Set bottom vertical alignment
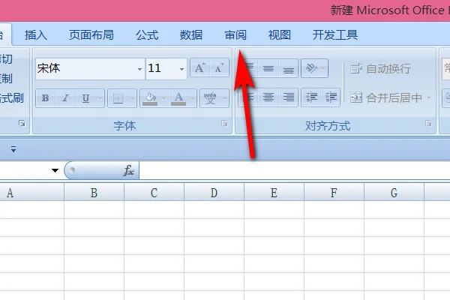This screenshot has width=450, height=300. tap(289, 68)
